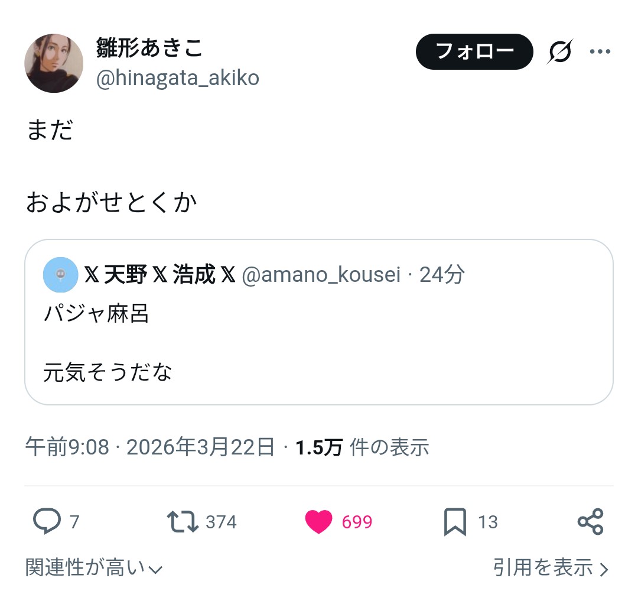Screen dimensions: 638x591
Task: Click the 午前9:08 · 2026年3月22日 timestamp
Action: [x=150, y=447]
